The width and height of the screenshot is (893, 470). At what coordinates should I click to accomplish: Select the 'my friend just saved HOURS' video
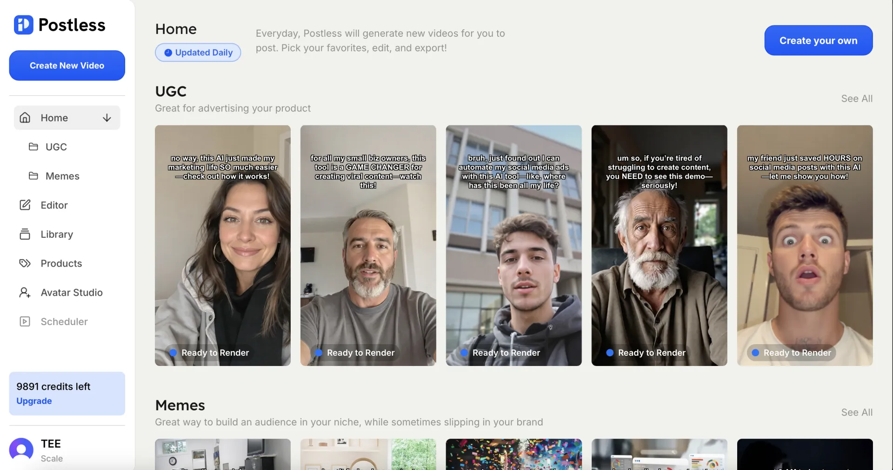[805, 245]
